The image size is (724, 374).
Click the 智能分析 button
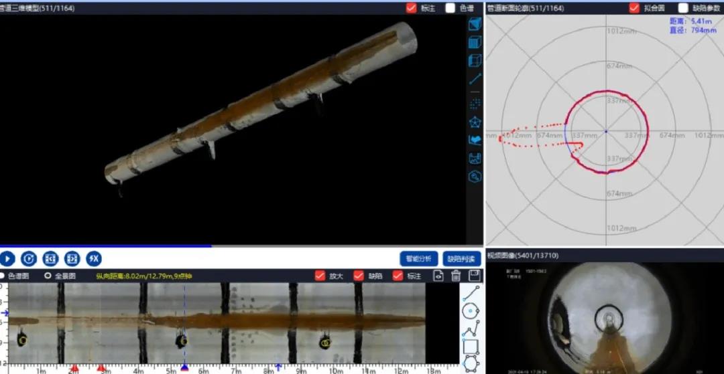coord(419,259)
